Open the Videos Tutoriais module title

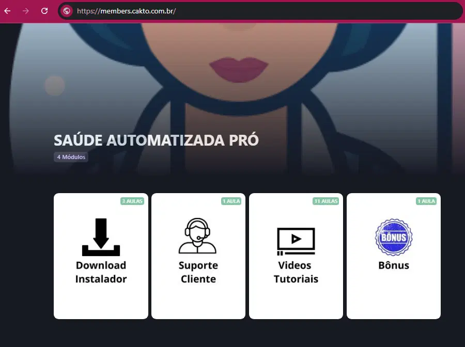[x=296, y=272]
